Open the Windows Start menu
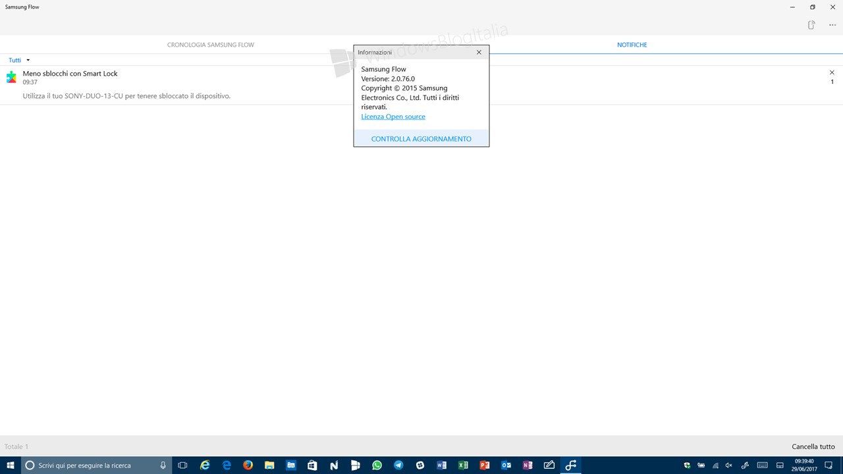Image resolution: width=843 pixels, height=474 pixels. [11, 465]
